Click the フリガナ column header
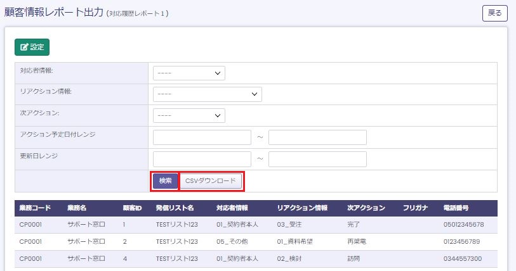Viewport: 516px width, 271px height. [x=415, y=208]
